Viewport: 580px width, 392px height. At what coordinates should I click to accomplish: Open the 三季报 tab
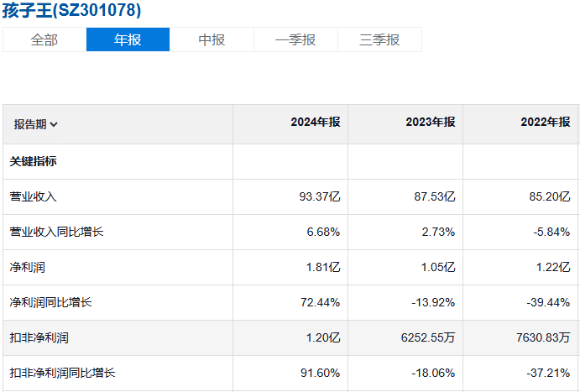[x=379, y=39]
